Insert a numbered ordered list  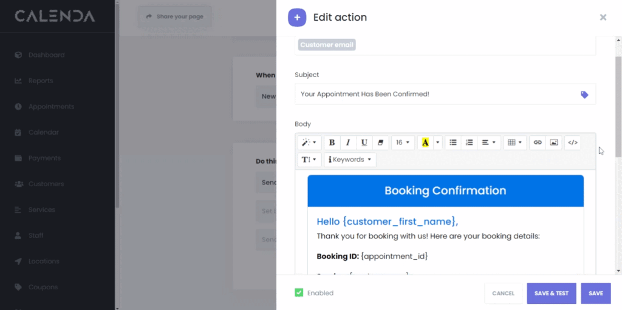tap(470, 143)
